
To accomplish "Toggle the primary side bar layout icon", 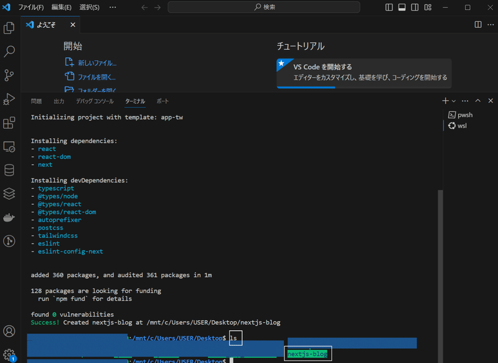I will (x=389, y=7).
